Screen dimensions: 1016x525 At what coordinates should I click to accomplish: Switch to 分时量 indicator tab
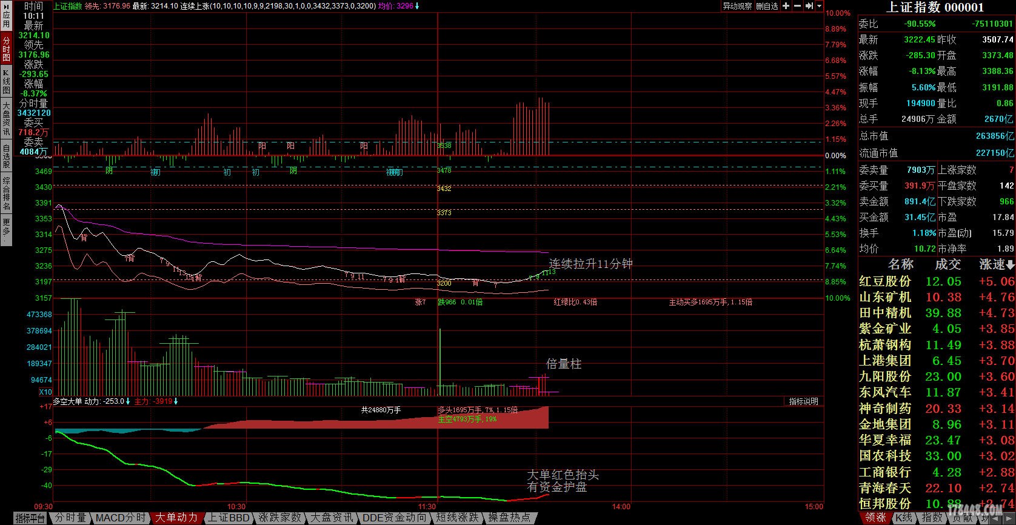pyautogui.click(x=70, y=518)
